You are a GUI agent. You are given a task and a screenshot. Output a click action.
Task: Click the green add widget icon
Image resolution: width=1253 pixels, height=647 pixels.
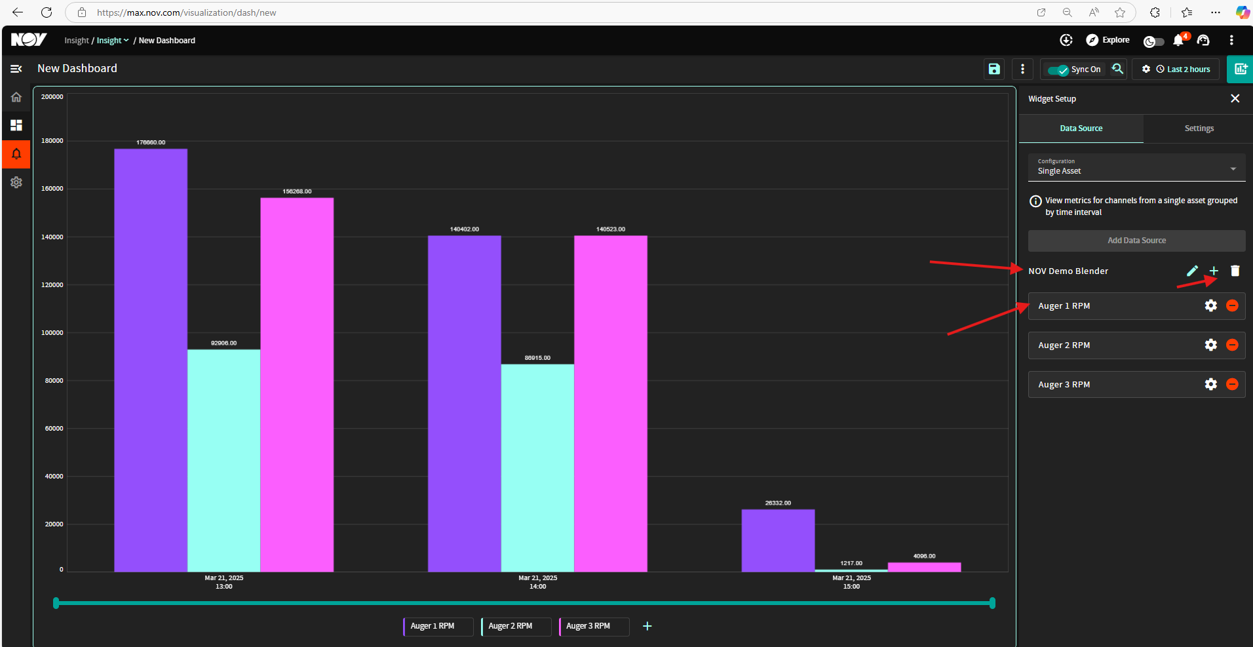1240,69
